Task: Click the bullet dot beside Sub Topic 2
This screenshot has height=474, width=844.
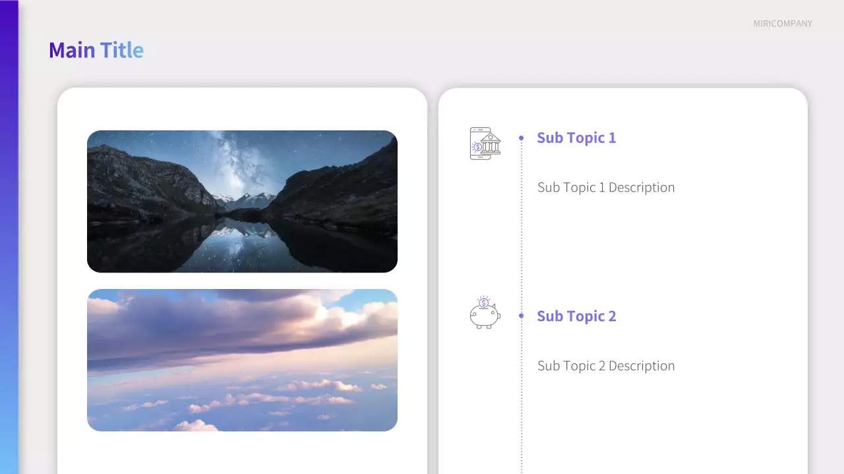Action: point(522,316)
